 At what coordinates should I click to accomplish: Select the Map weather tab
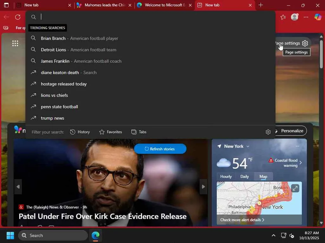click(x=263, y=177)
